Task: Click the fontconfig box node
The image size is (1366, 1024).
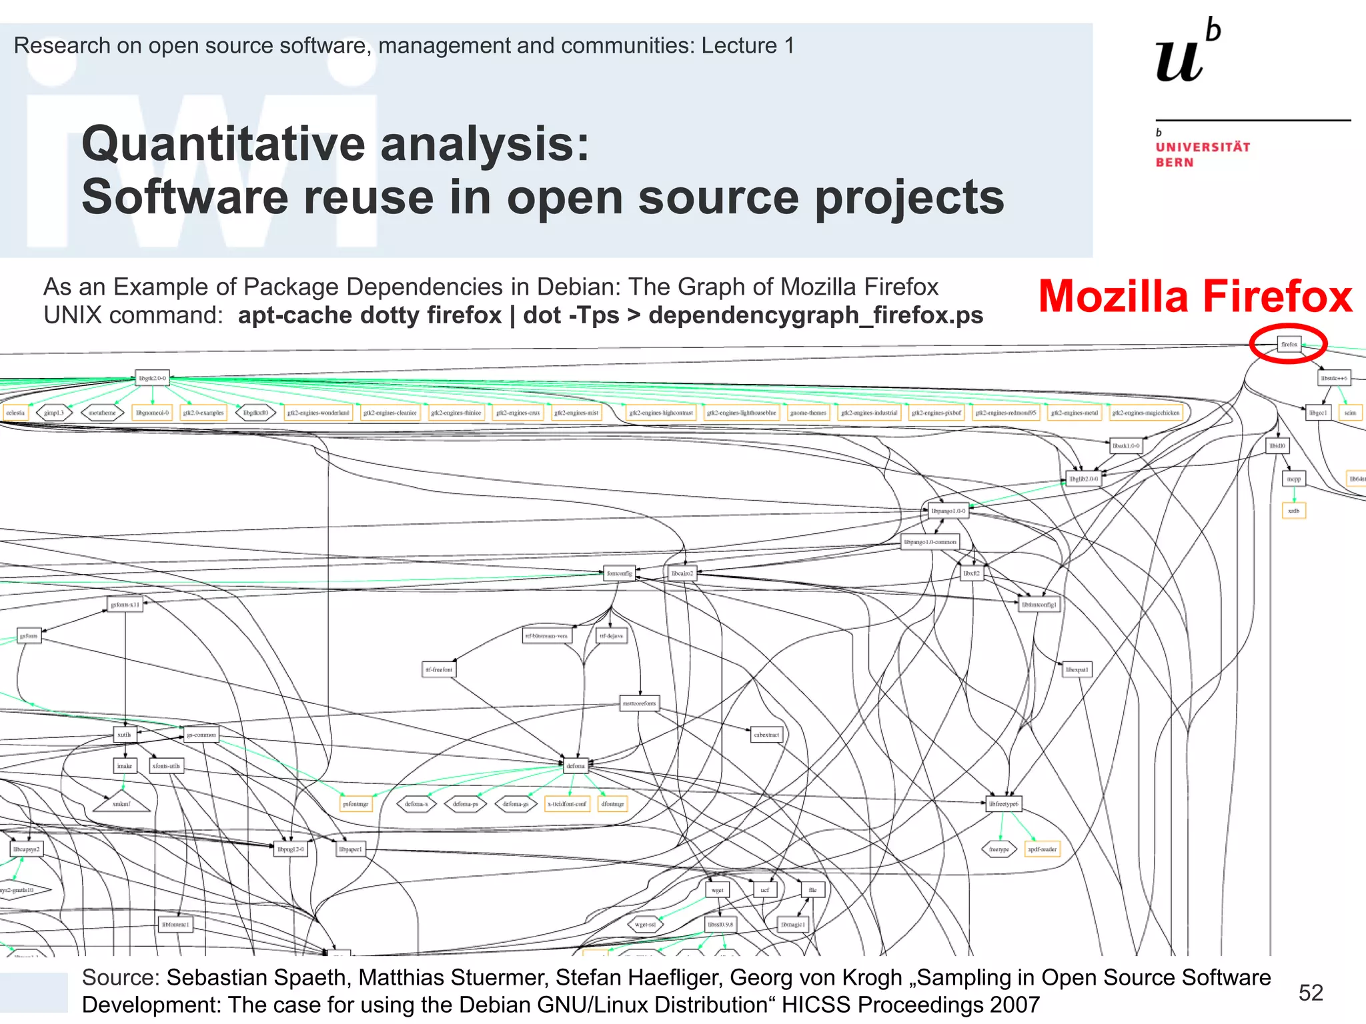Action: [619, 573]
